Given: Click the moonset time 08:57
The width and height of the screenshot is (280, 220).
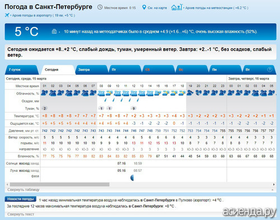Looking at the screenshot, I should (x=138, y=171).
